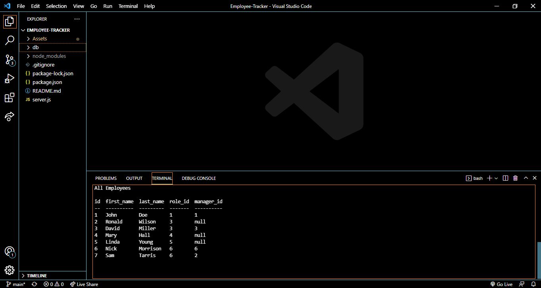Open the Accounts menu icon
541x288 pixels.
point(10,252)
